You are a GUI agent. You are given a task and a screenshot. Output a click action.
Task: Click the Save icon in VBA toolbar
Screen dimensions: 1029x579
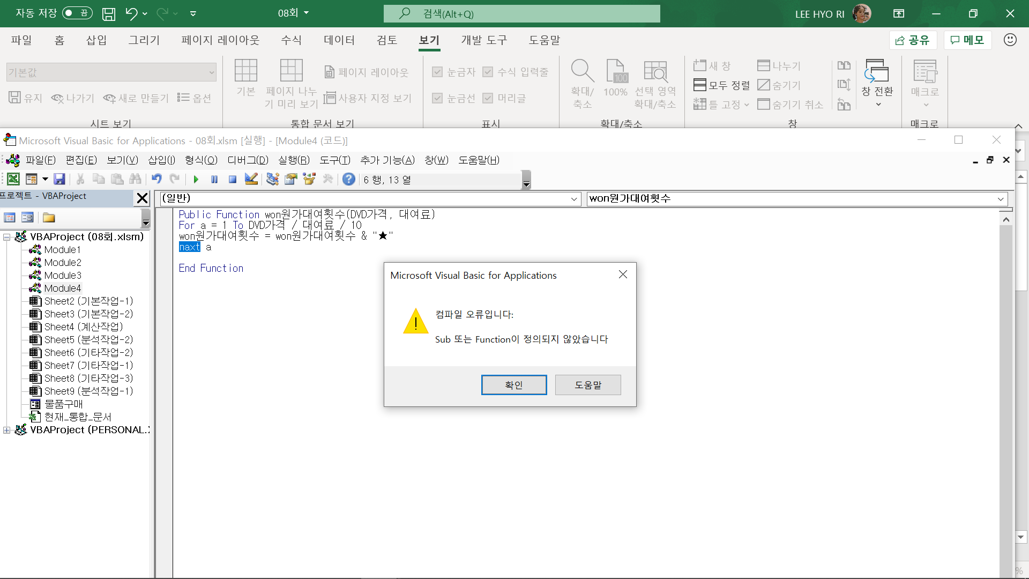pyautogui.click(x=59, y=179)
